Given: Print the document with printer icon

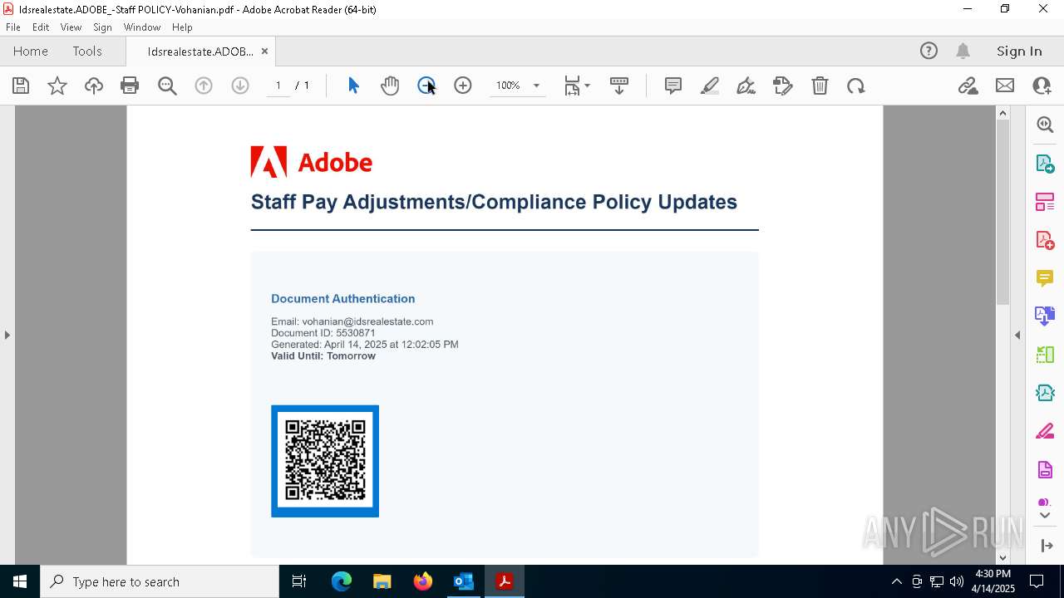Looking at the screenshot, I should pos(130,86).
